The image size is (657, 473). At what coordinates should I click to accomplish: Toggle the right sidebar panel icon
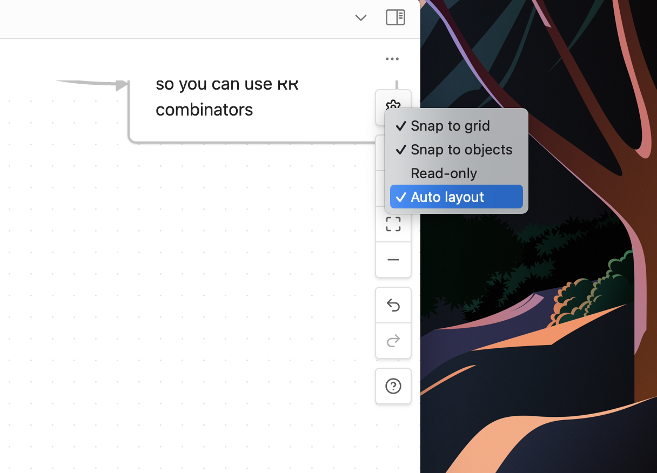395,17
